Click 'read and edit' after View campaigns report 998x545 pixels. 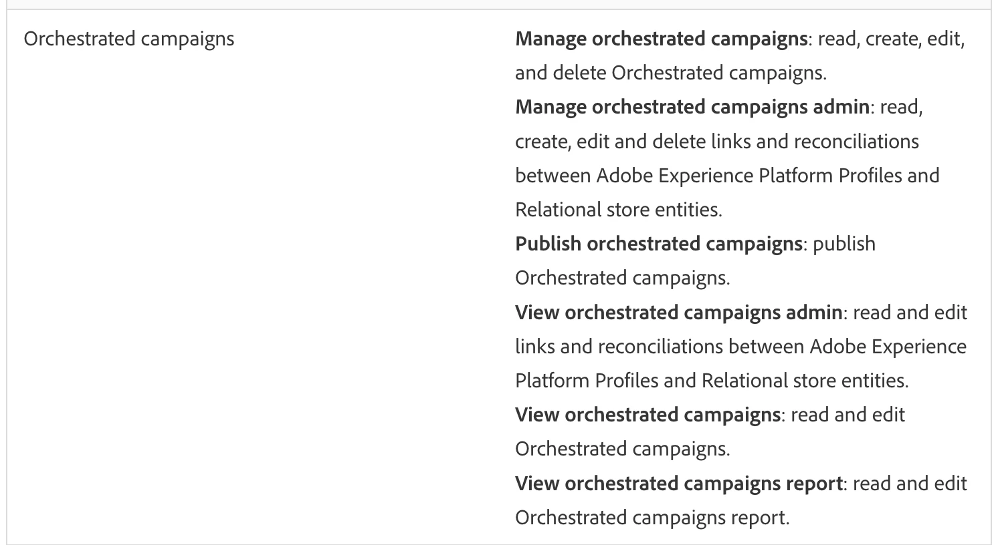point(910,483)
